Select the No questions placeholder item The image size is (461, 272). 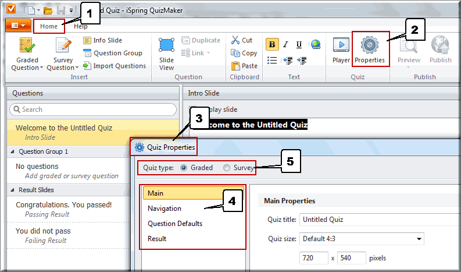(x=69, y=171)
